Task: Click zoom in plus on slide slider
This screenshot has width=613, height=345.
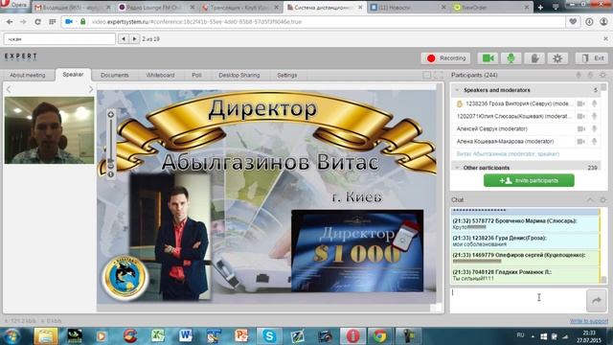Action: 111,115
